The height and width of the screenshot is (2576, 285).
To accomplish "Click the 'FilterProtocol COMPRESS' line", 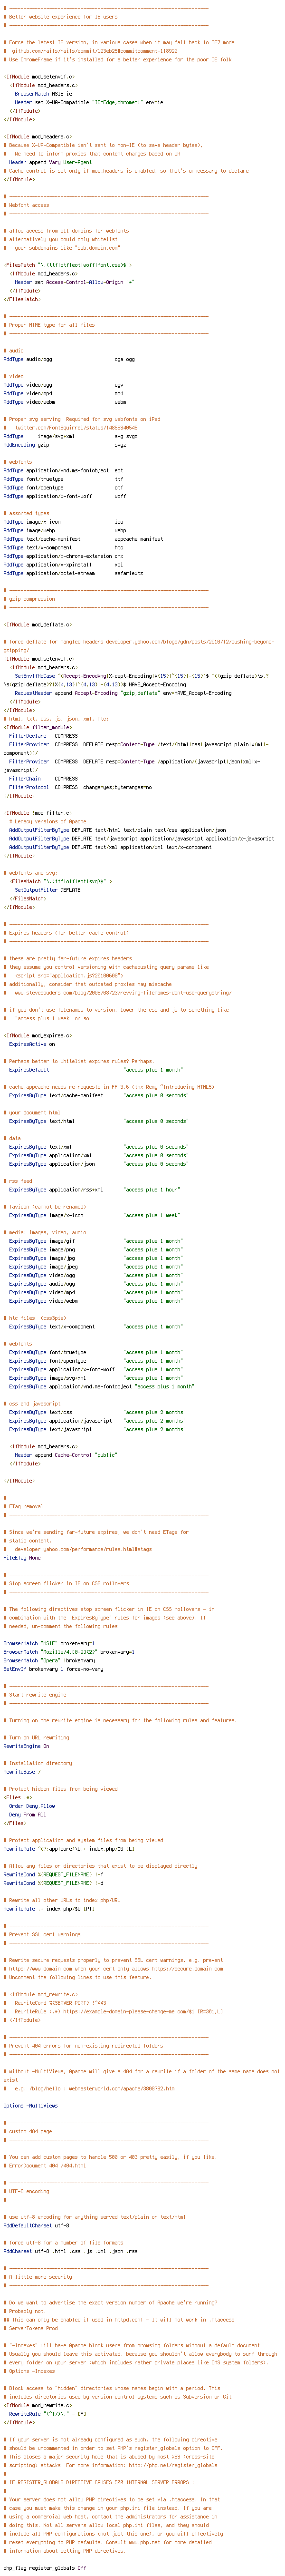I will point(80,787).
